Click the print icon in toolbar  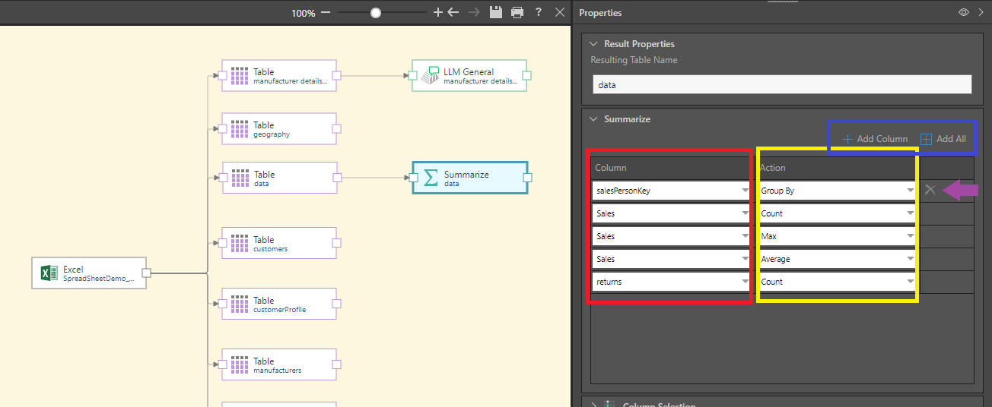(517, 12)
